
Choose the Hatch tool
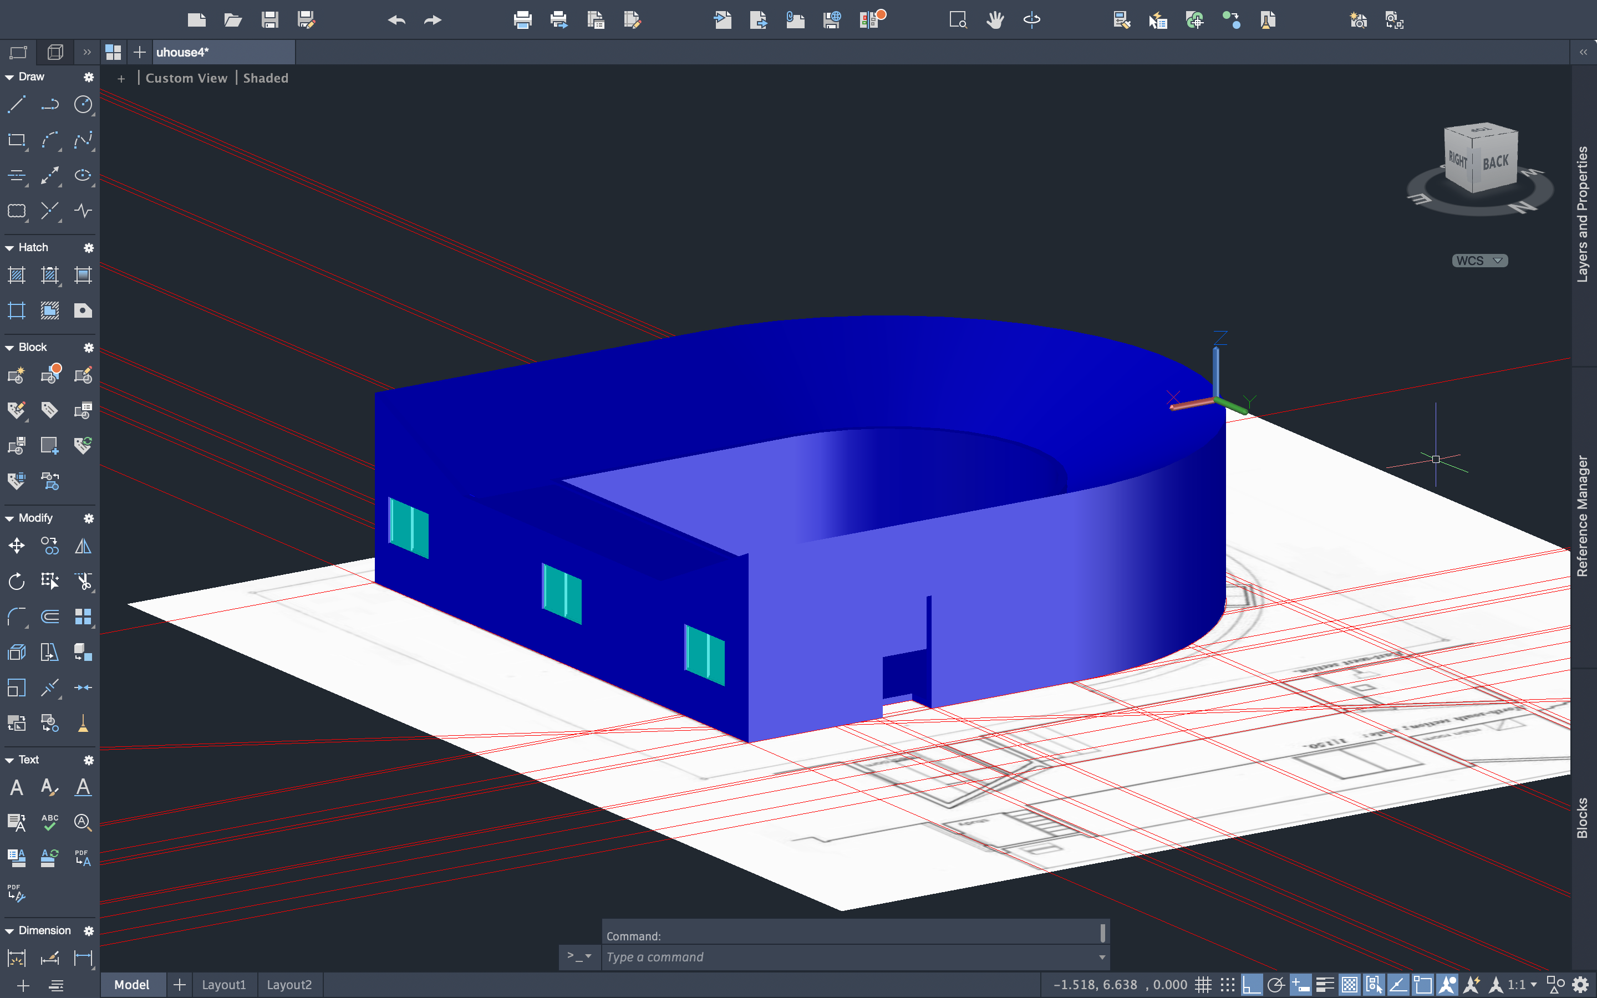[x=17, y=275]
